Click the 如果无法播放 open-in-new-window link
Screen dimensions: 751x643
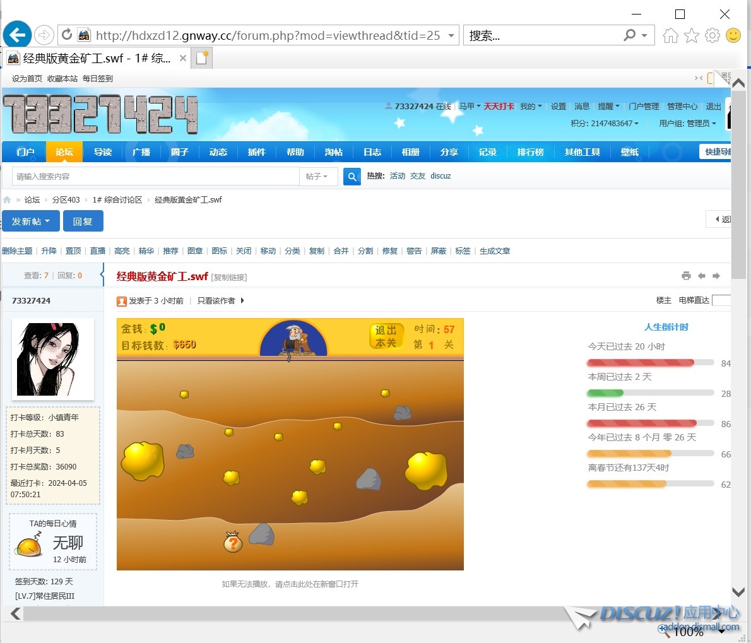290,584
